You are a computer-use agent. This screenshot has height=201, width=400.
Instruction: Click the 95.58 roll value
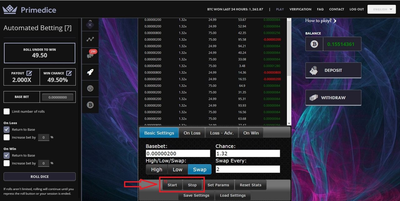242,40
